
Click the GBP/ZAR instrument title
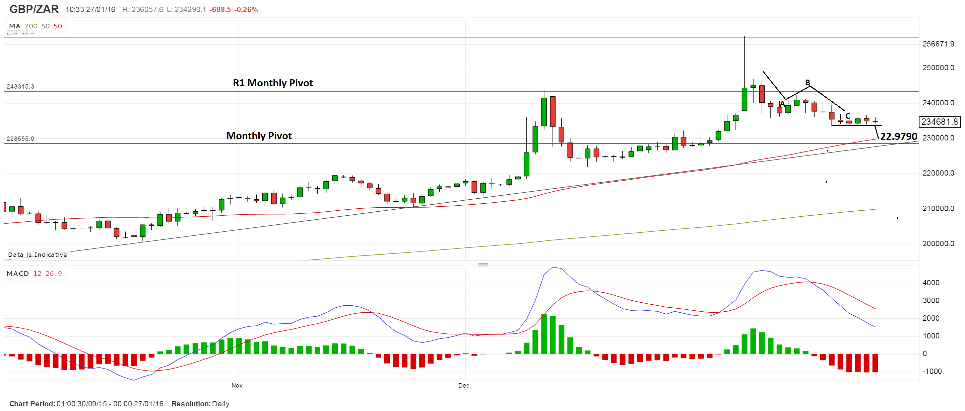click(x=34, y=9)
